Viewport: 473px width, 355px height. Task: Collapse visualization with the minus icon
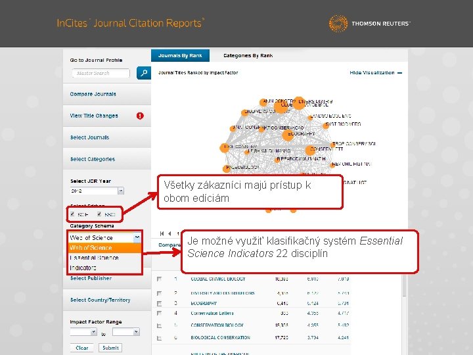(399, 73)
